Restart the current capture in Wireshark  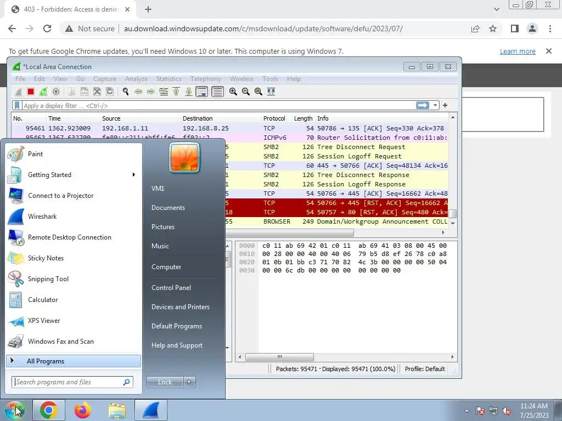click(43, 92)
